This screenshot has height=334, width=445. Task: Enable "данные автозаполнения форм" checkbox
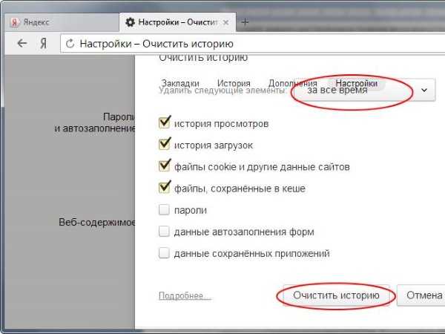tap(164, 232)
